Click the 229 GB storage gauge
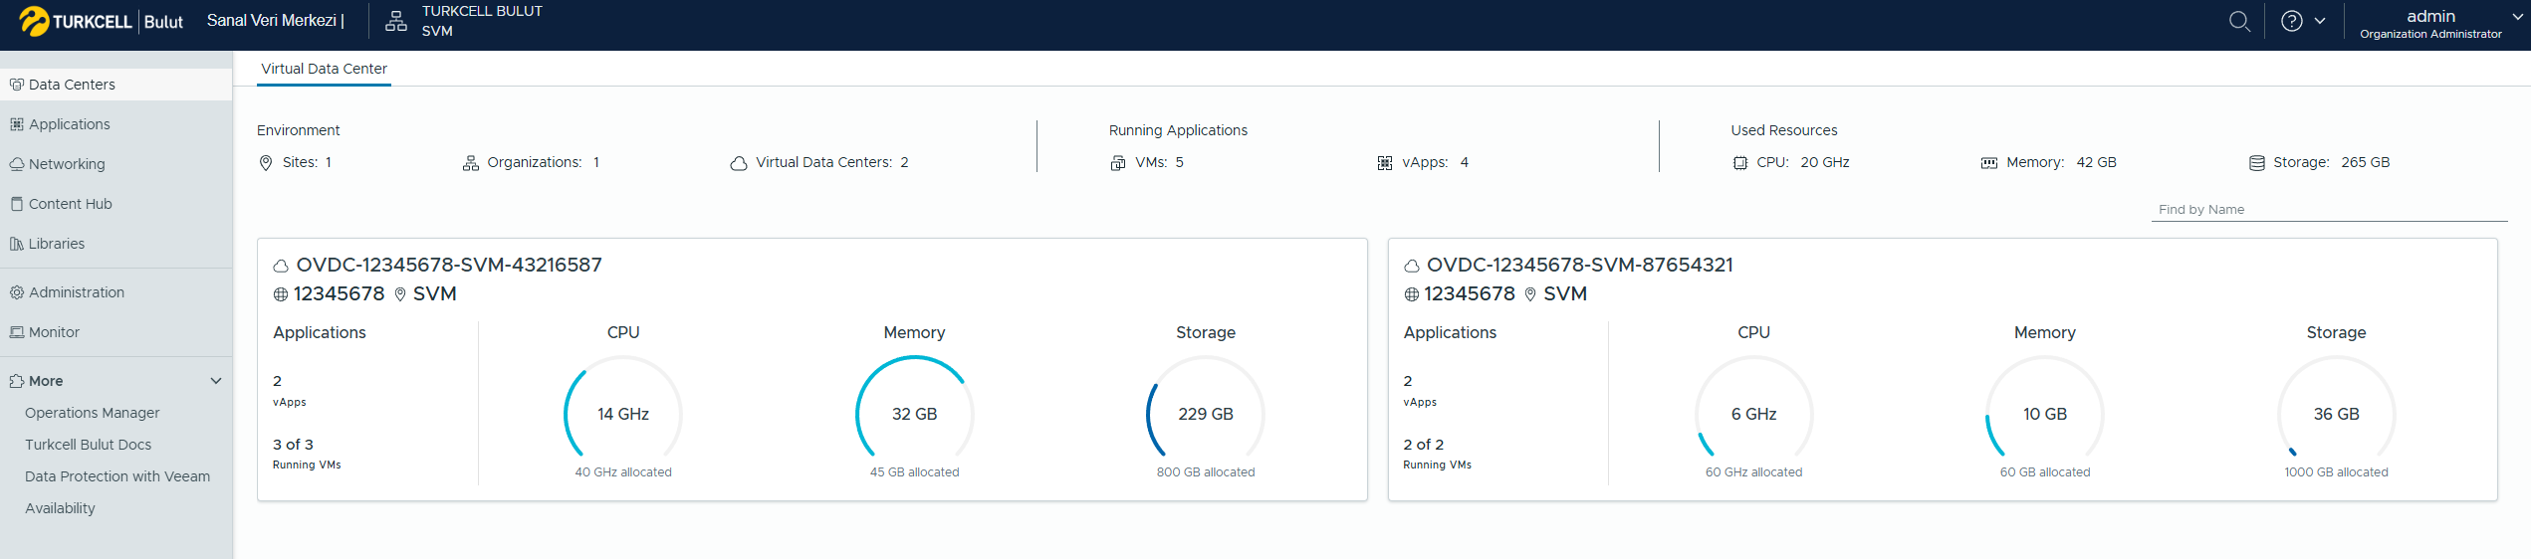2531x559 pixels. [x=1205, y=414]
